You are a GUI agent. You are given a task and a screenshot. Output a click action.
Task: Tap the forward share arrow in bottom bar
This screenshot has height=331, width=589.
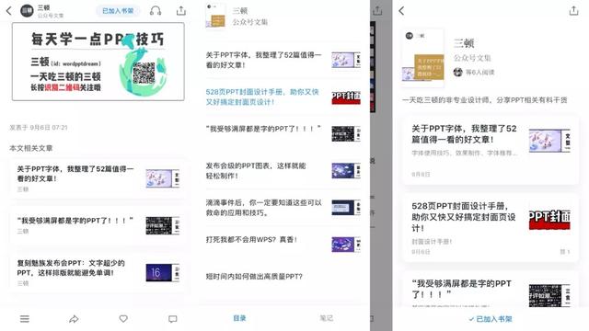[x=74, y=319]
